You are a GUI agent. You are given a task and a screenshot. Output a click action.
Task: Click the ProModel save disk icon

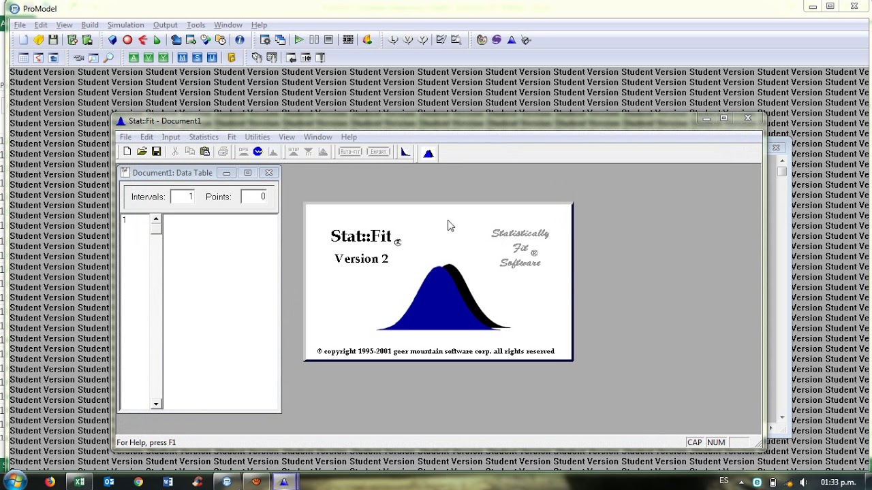pyautogui.click(x=53, y=40)
